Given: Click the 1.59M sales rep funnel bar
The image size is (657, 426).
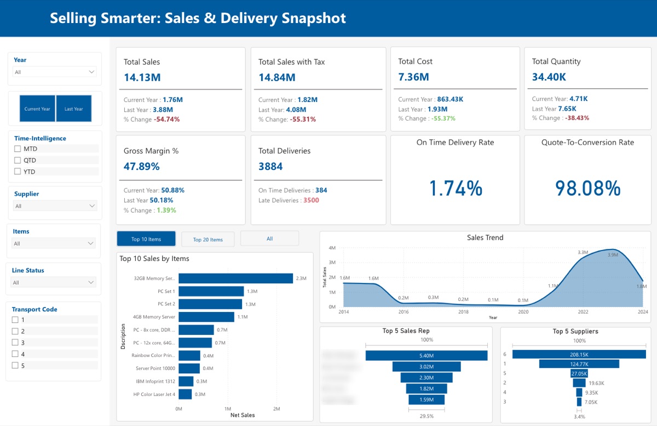Looking at the screenshot, I should point(427,400).
